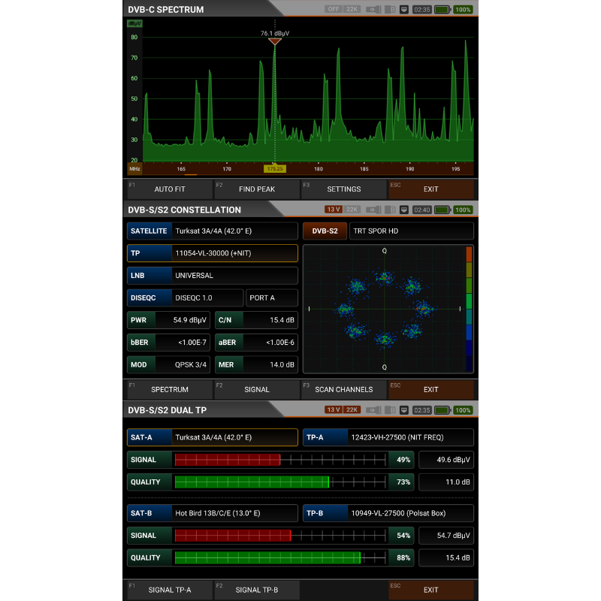Tap Ethernet port icon in DVB-C Spectrum header

pos(404,10)
